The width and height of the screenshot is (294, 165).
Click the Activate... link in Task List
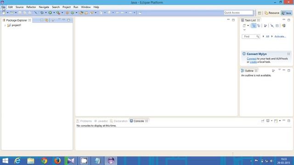click(280, 37)
